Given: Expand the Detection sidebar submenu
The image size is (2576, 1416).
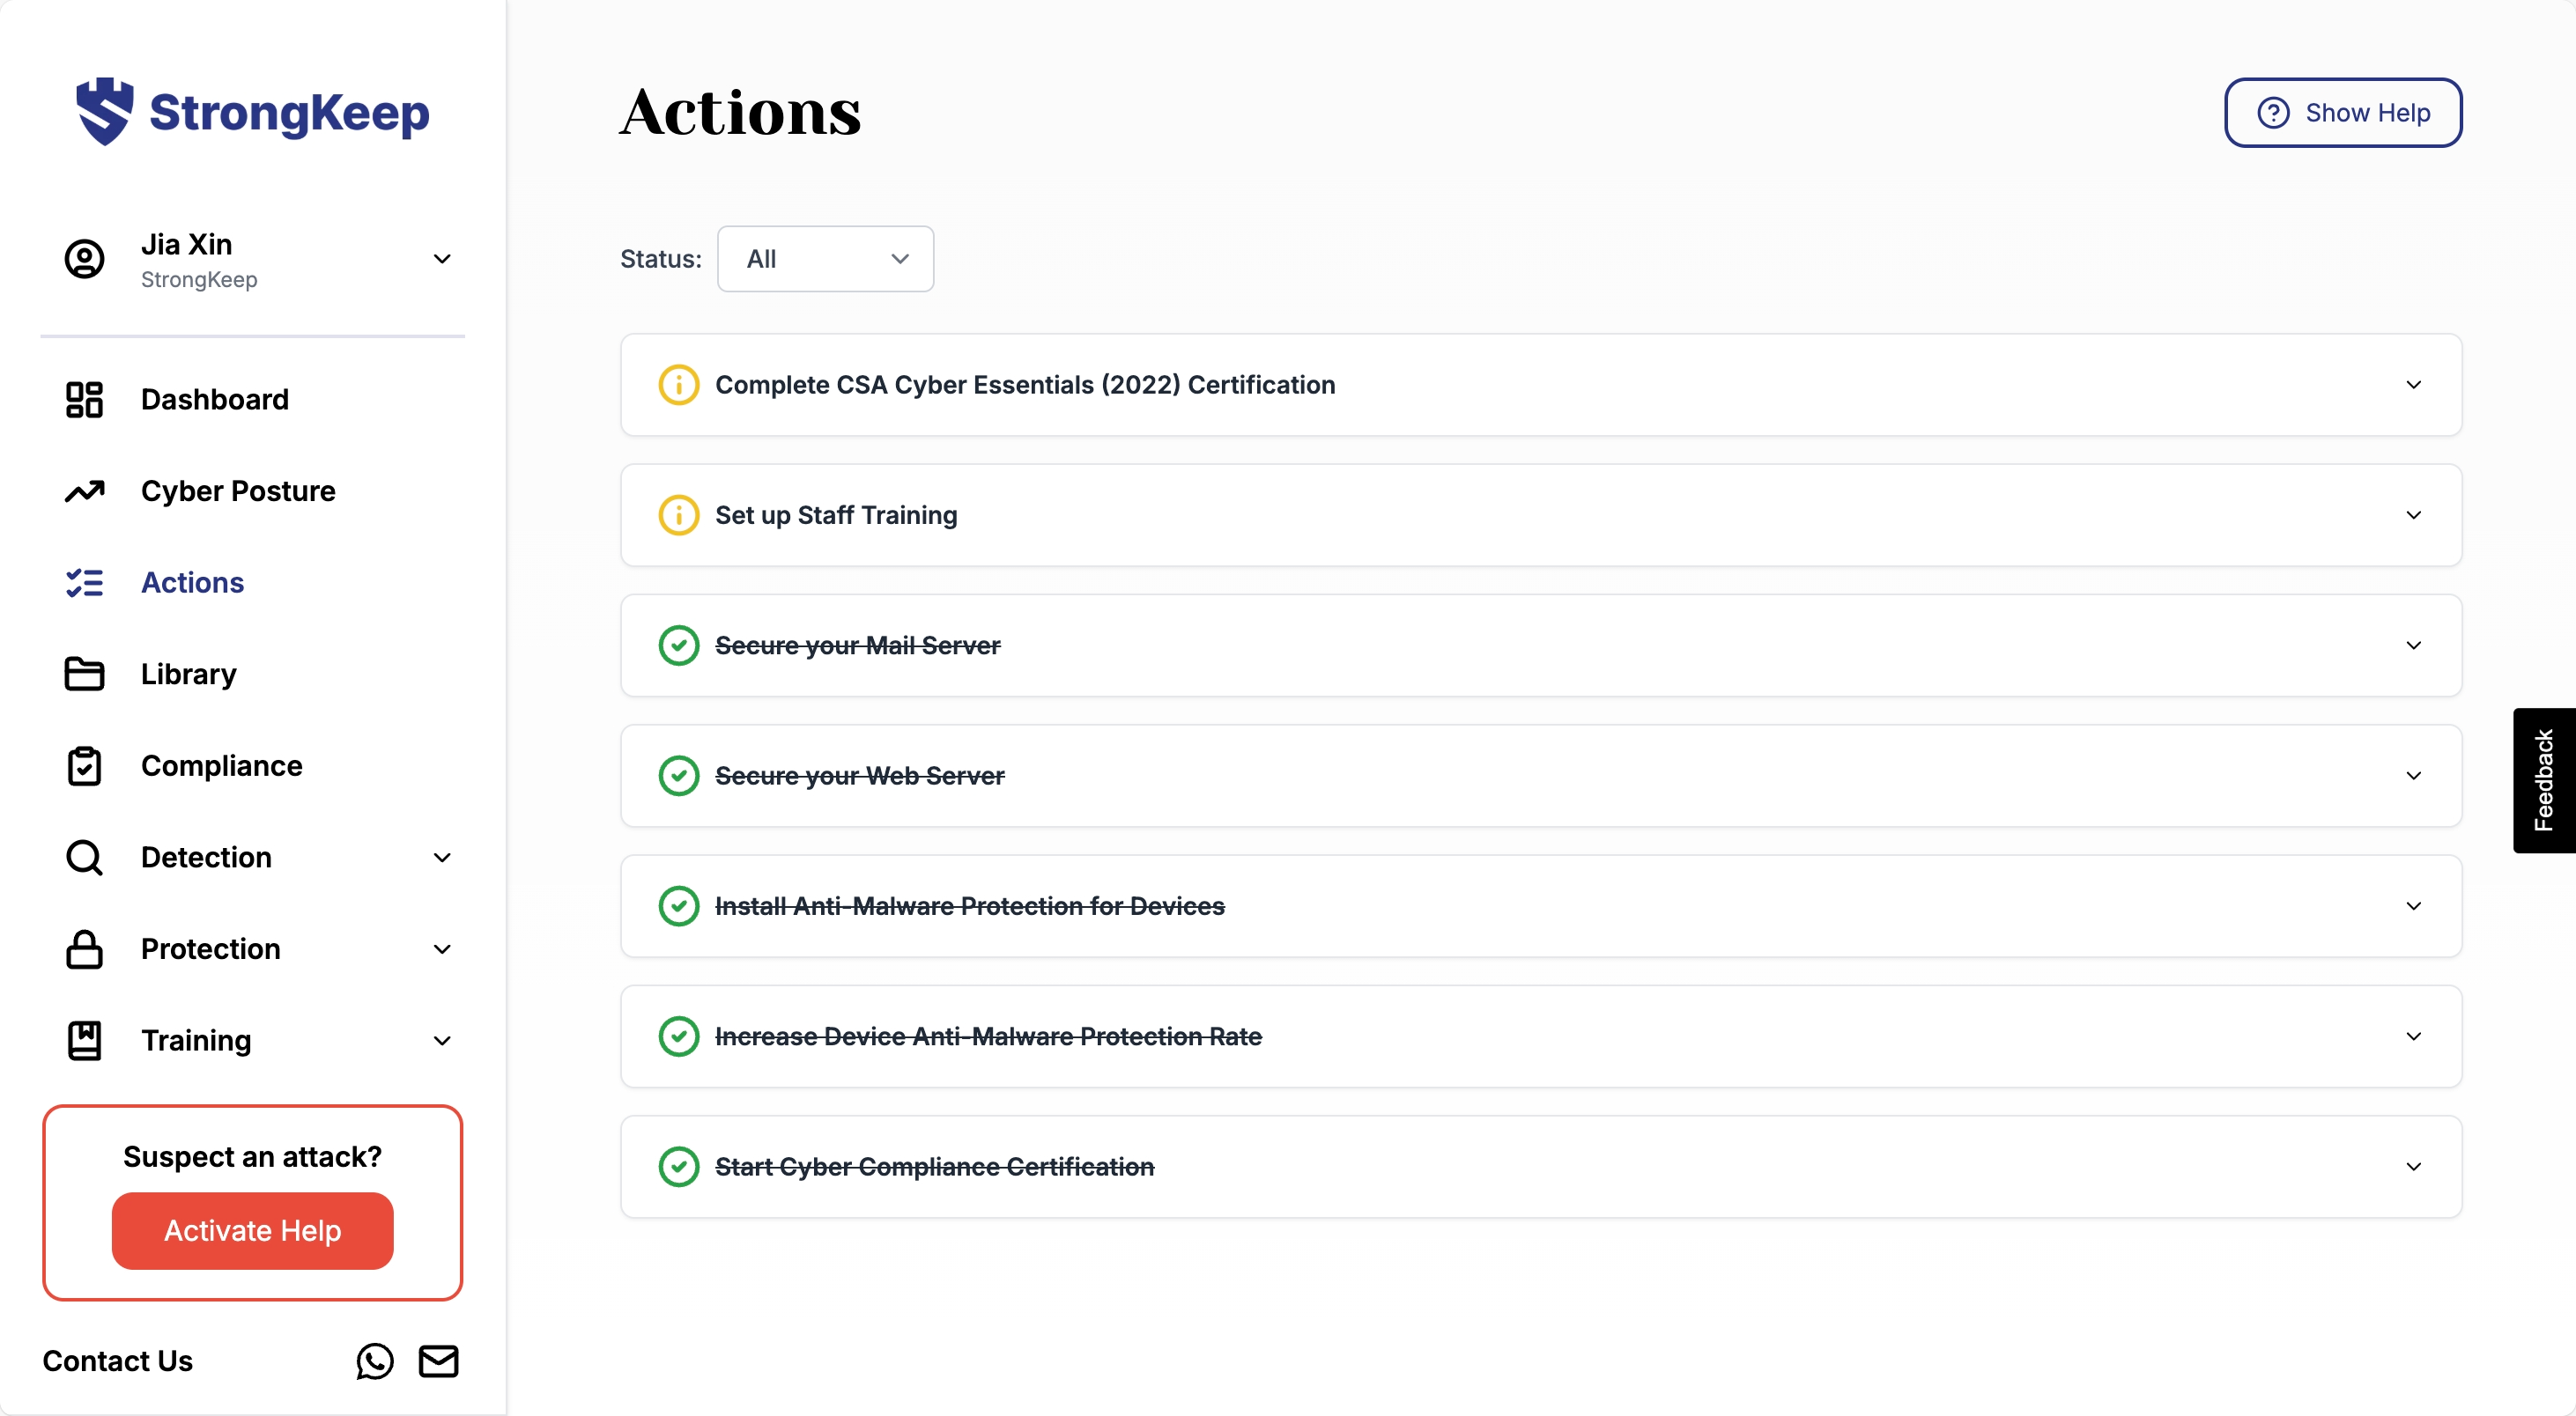Looking at the screenshot, I should tap(442, 858).
